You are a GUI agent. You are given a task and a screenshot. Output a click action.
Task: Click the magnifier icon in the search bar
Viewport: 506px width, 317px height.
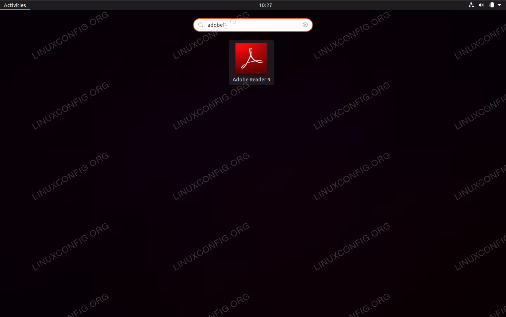(x=201, y=25)
